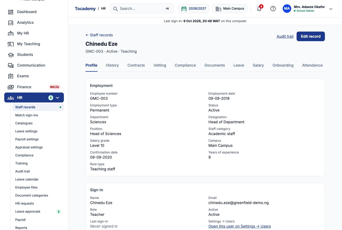The width and height of the screenshot is (342, 230).
Task: Open the 2026/2027 academic year selector
Action: coord(194,9)
